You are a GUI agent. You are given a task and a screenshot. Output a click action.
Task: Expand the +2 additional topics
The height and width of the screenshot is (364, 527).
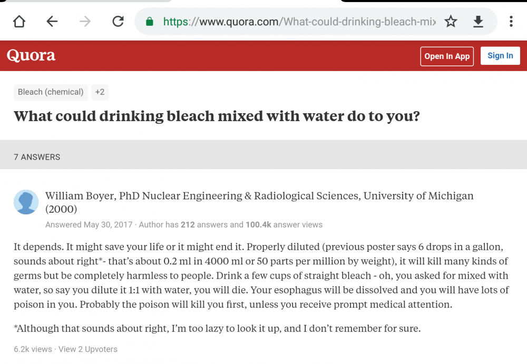(x=100, y=92)
